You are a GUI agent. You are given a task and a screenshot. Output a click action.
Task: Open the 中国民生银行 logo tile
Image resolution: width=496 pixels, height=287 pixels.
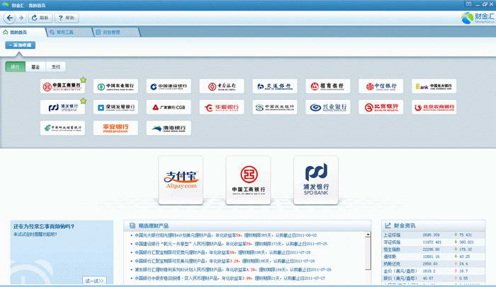[x=275, y=107]
